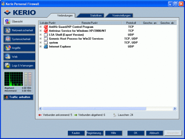Expand Generic Host Process for Win32 Services

coord(40,39)
